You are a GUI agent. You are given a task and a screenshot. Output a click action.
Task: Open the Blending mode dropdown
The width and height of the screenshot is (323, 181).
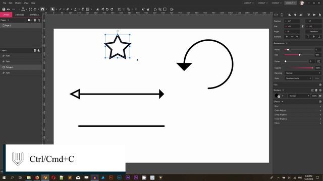(x=303, y=73)
